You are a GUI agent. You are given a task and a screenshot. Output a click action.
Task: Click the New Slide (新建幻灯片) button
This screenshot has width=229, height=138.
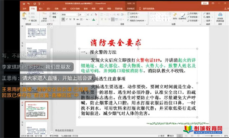pos(44,17)
